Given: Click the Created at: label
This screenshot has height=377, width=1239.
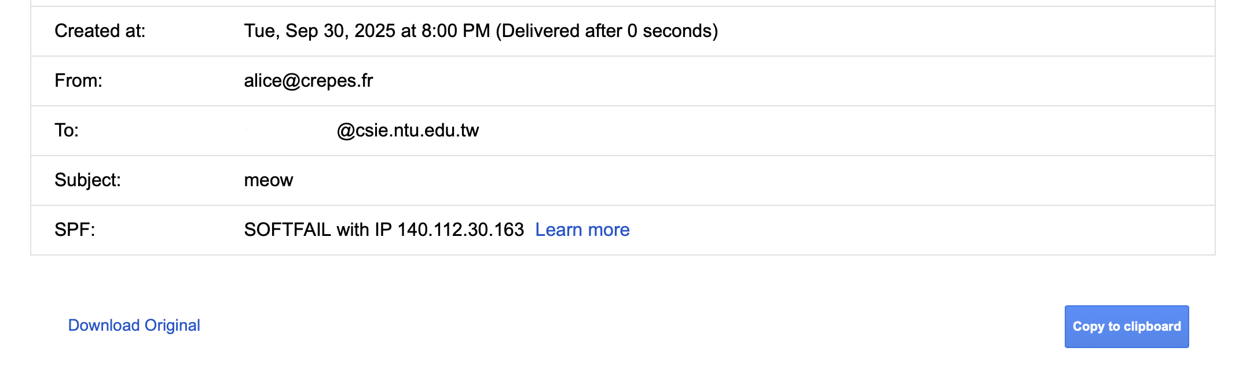Looking at the screenshot, I should [x=100, y=31].
